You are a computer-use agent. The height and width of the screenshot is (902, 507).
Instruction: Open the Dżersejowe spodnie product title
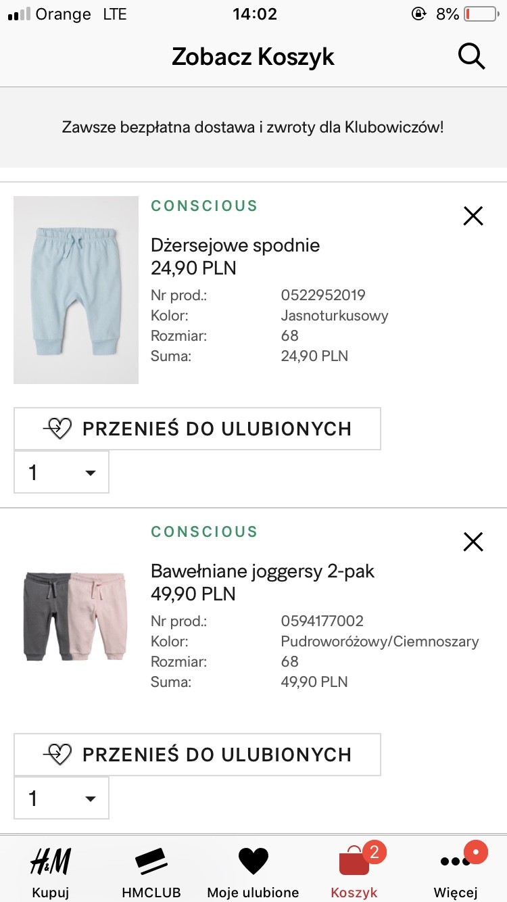[x=235, y=245]
